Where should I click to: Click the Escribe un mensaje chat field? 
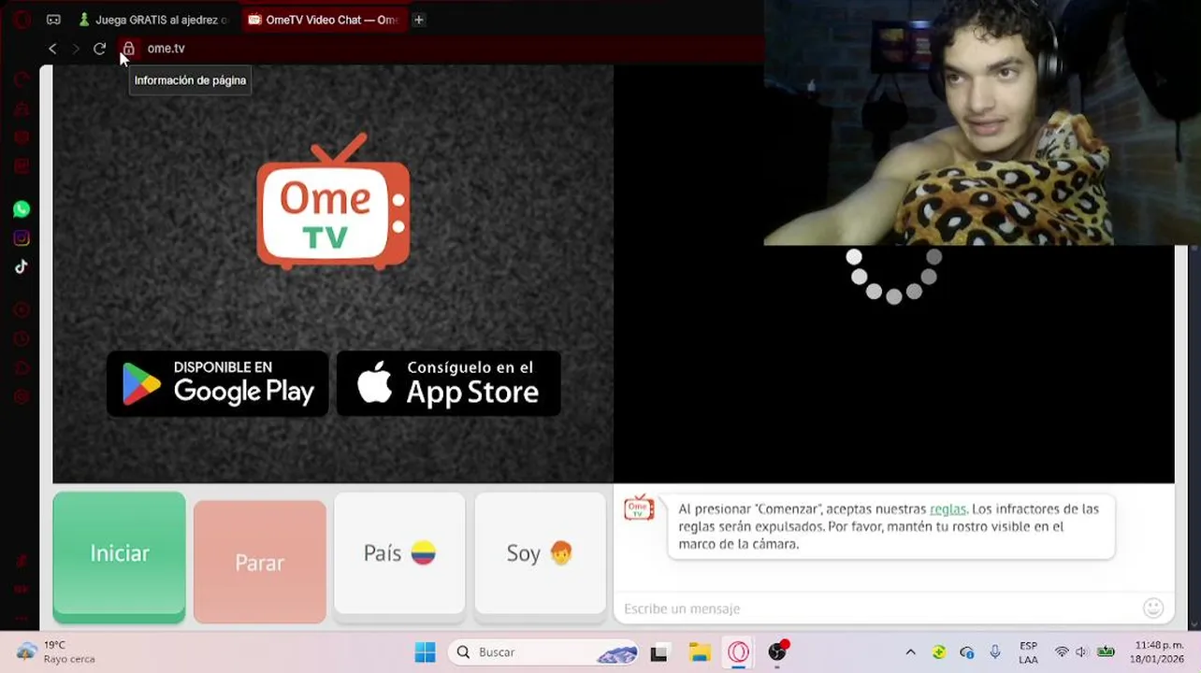tap(877, 609)
